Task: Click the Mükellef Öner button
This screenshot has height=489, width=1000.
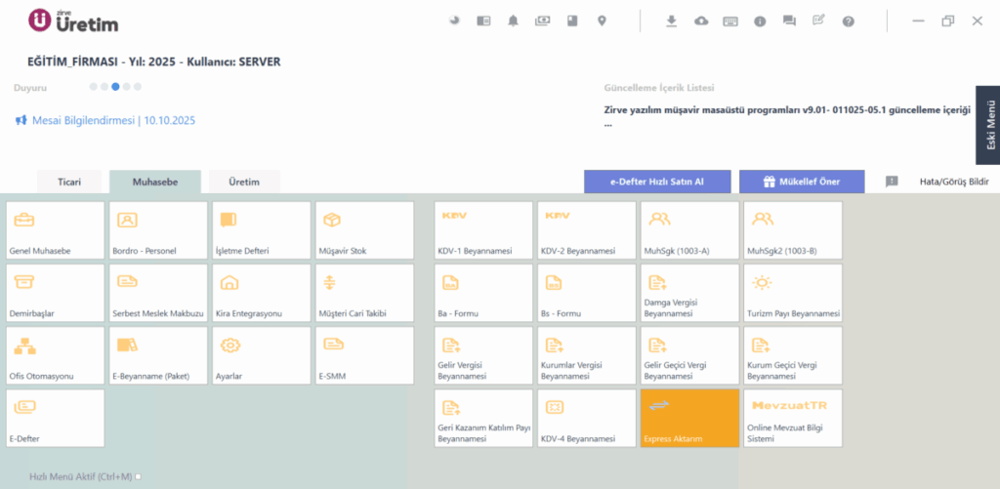Action: (x=802, y=182)
